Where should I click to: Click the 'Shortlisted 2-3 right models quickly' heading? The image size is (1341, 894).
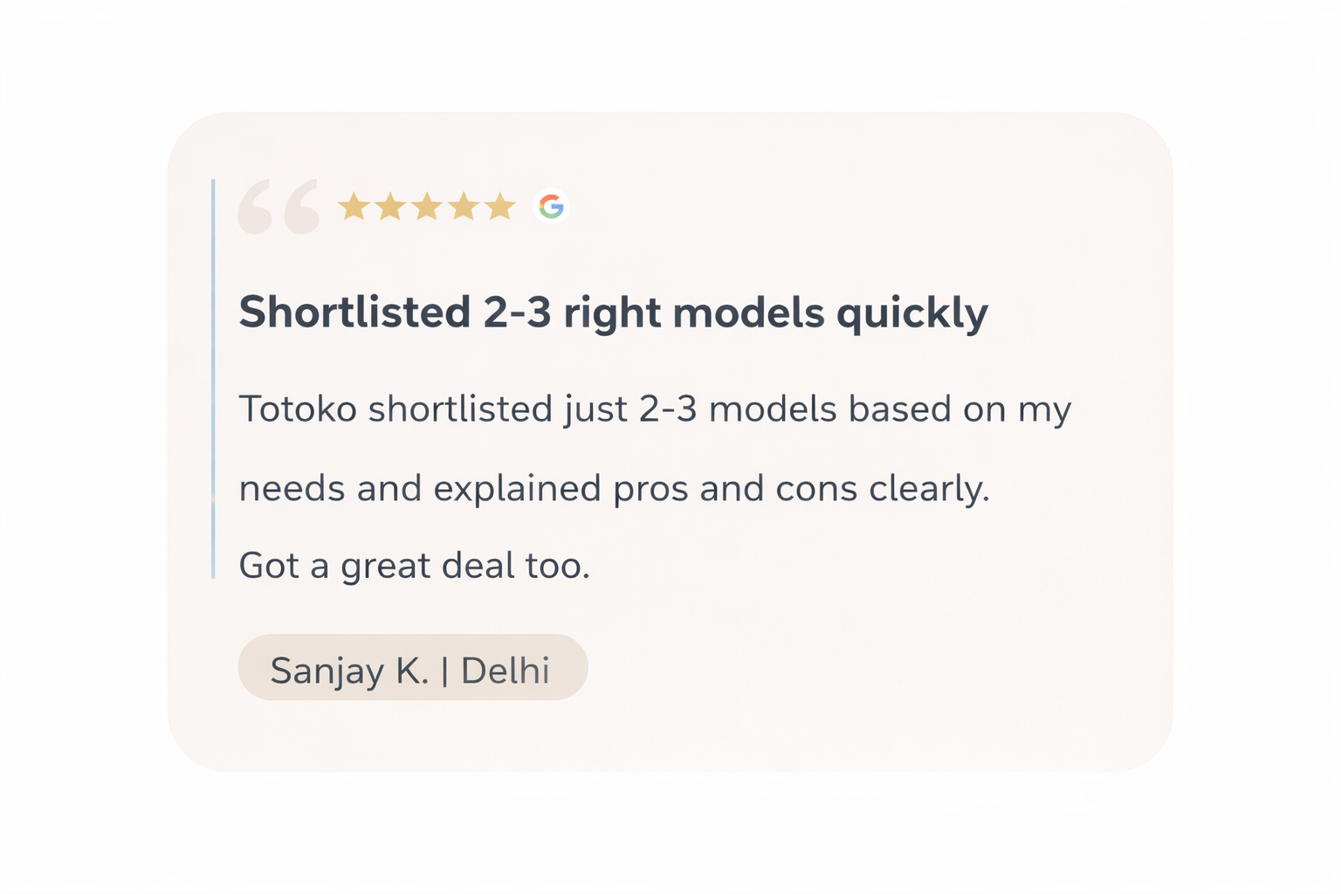click(613, 313)
